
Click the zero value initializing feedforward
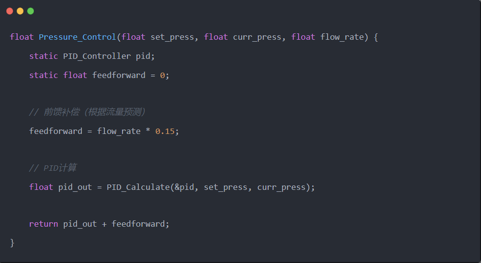pyautogui.click(x=162, y=75)
